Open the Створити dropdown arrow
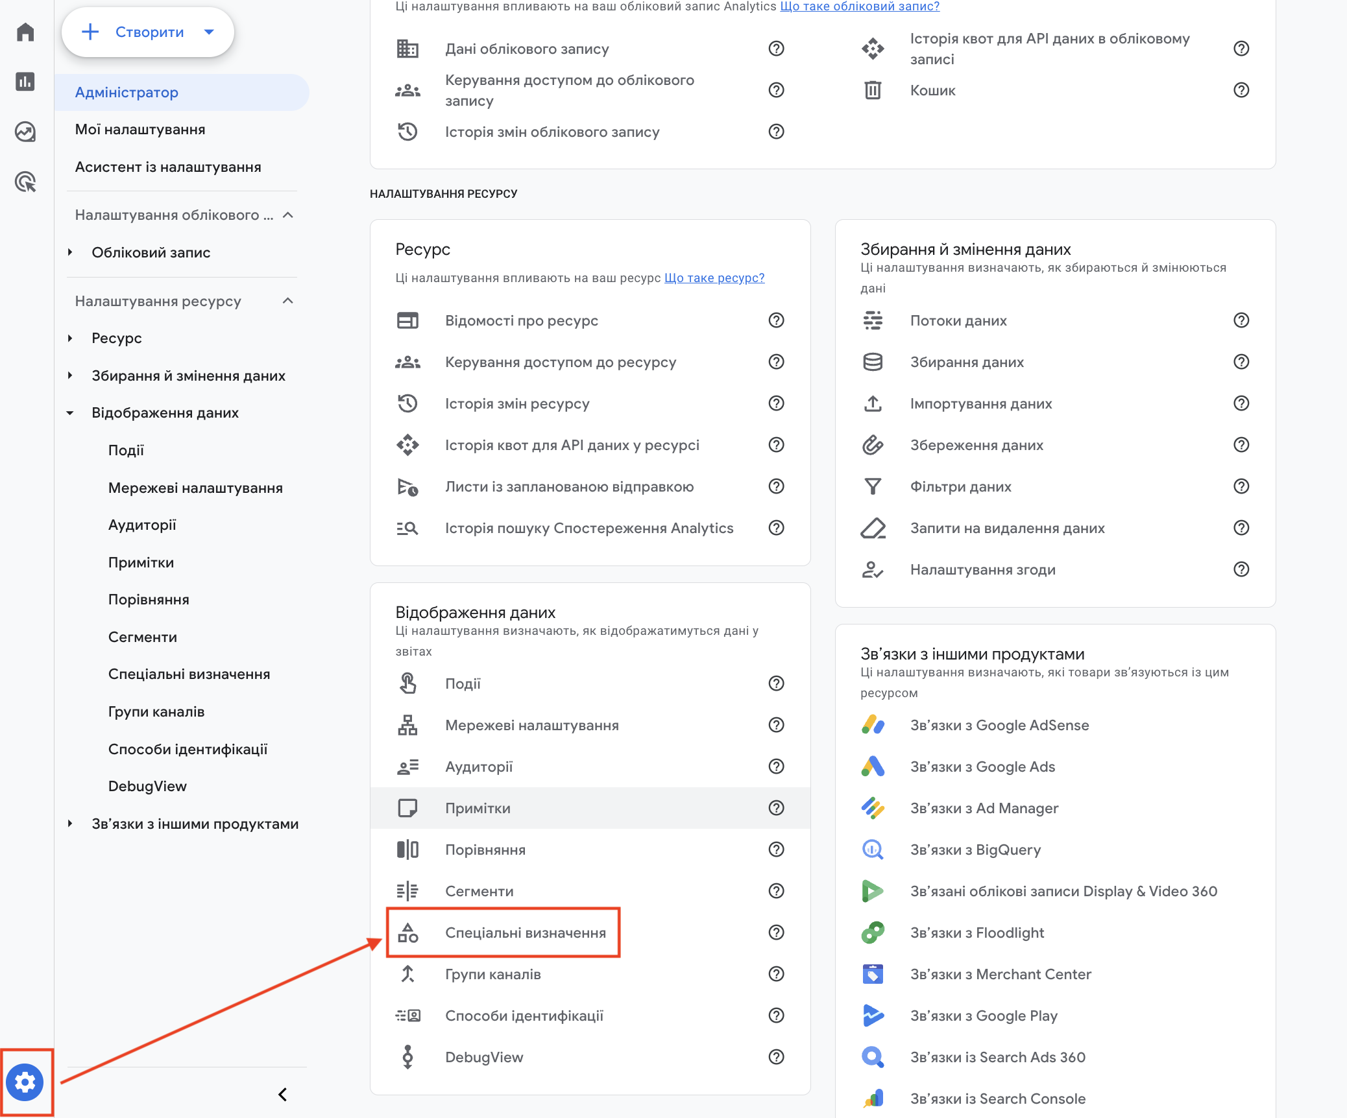1347x1118 pixels. (x=209, y=32)
